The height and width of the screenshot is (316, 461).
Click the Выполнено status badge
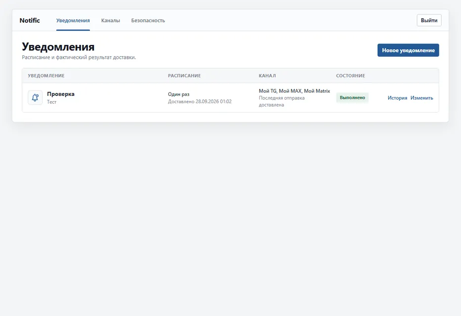click(352, 97)
